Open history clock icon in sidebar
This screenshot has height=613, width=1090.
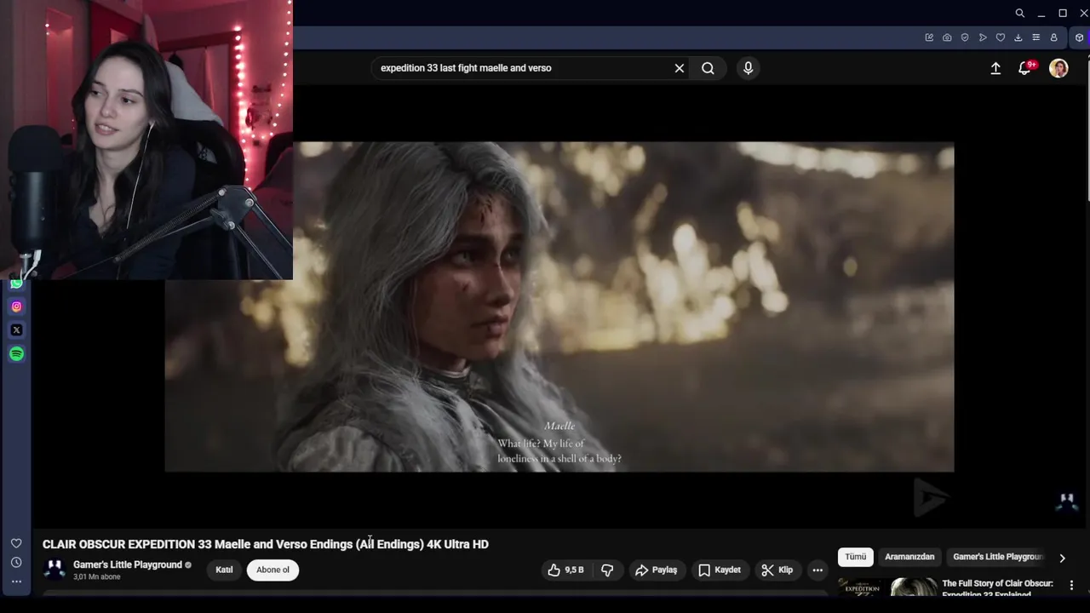(16, 563)
